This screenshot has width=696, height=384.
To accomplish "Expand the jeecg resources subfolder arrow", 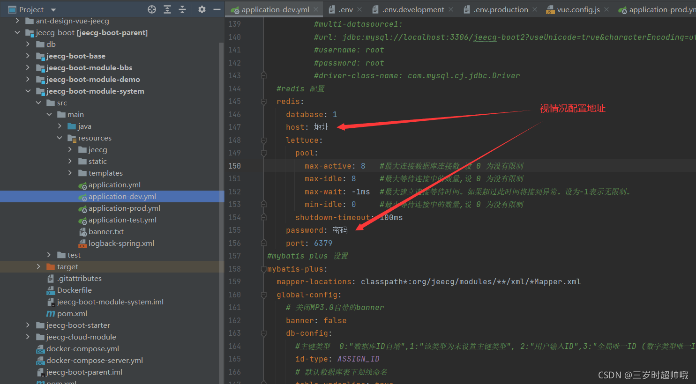I will (70, 149).
